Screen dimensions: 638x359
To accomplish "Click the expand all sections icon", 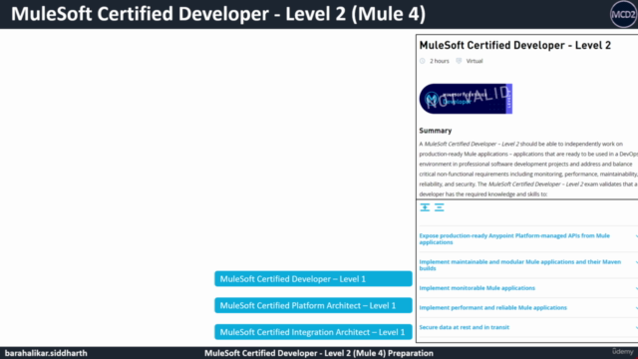I will click(x=425, y=207).
